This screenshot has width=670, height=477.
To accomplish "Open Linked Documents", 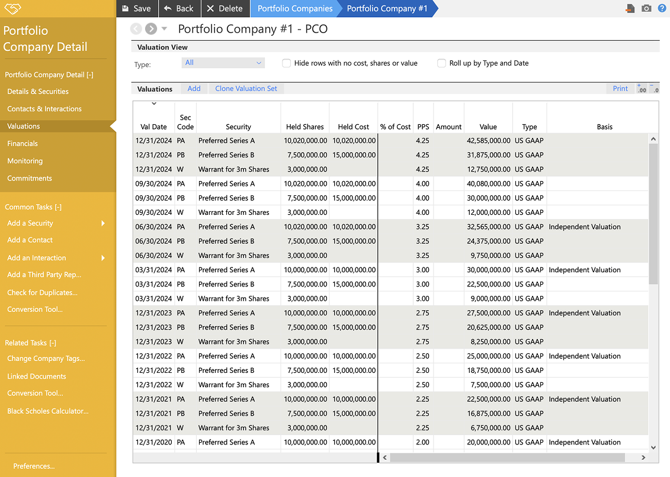I will tap(37, 376).
